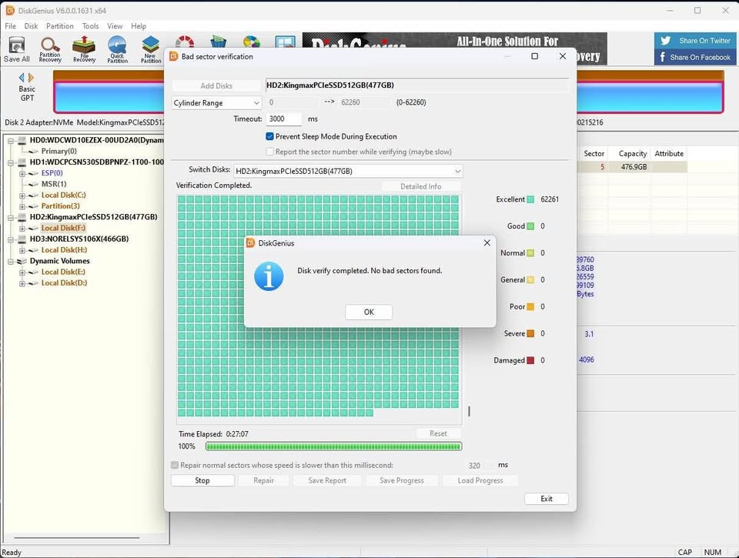Image resolution: width=739 pixels, height=558 pixels.
Task: Create a New Partition from the toolbar
Action: click(151, 49)
